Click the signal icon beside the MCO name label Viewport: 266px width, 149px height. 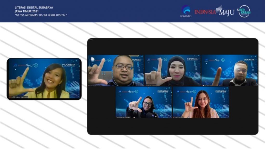click(x=10, y=97)
